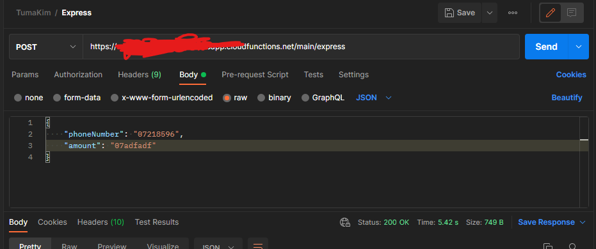The image size is (596, 249).
Task: Click line number 4 in the editor gutter
Action: click(31, 157)
